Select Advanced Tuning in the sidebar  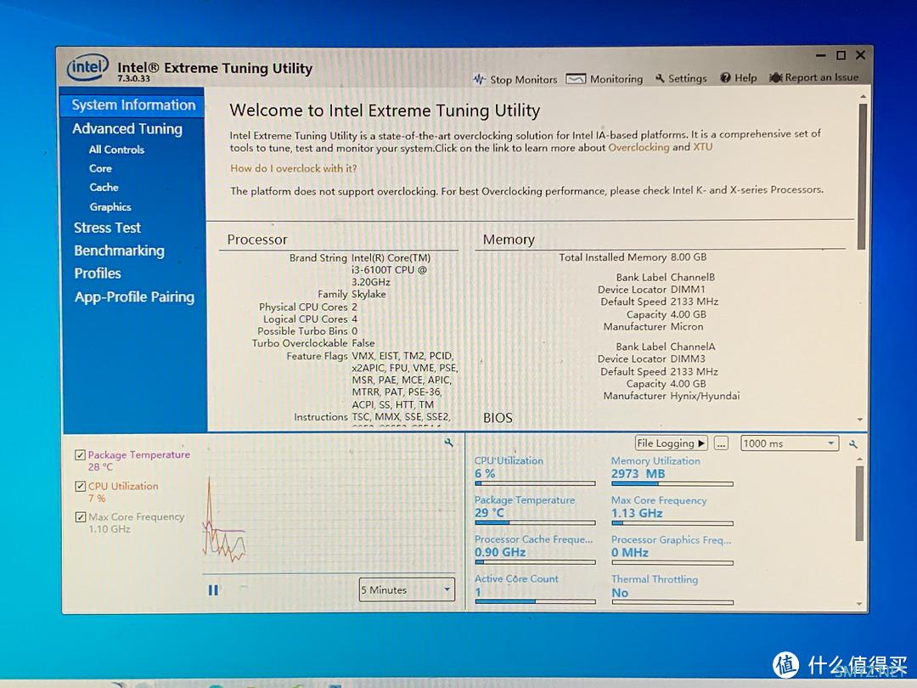point(127,129)
